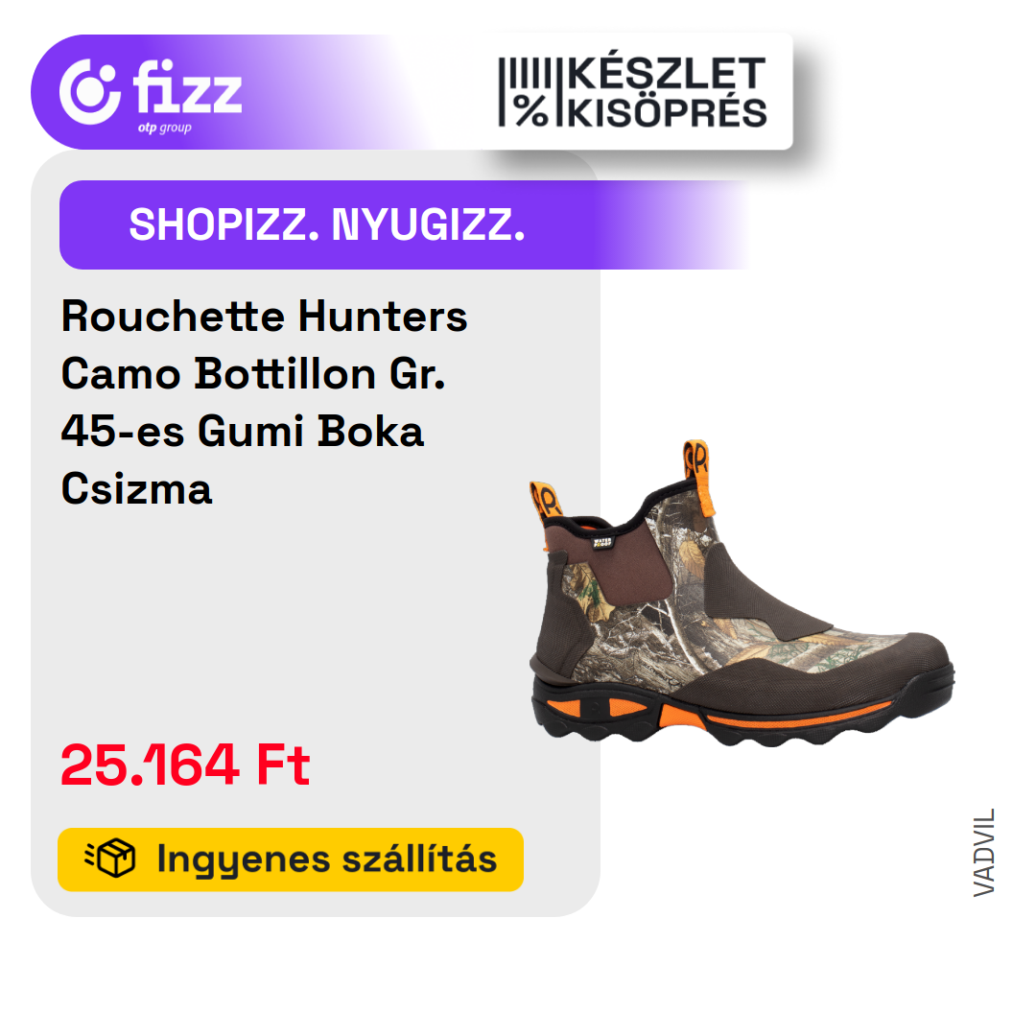Select the otp group text under fizz

point(165,128)
